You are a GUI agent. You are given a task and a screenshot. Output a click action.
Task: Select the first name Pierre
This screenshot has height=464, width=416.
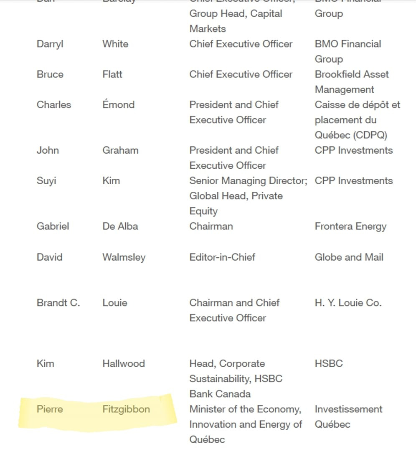50,409
